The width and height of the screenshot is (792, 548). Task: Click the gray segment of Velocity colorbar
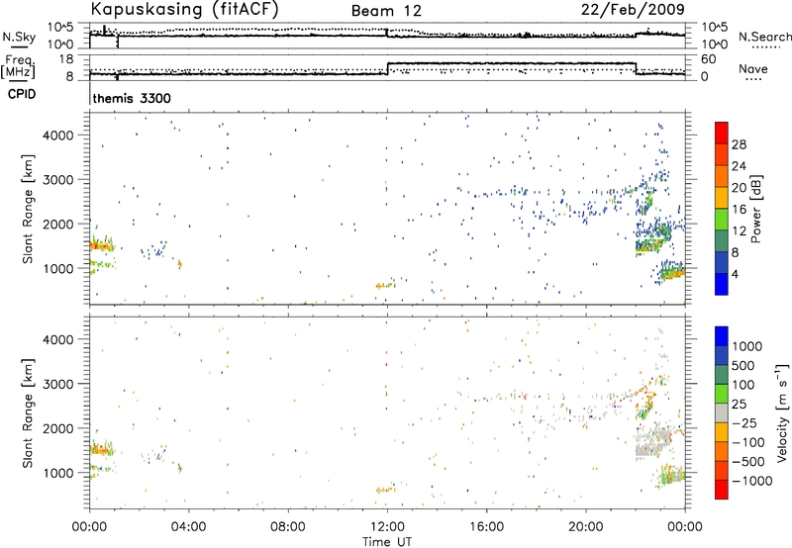tap(722, 413)
